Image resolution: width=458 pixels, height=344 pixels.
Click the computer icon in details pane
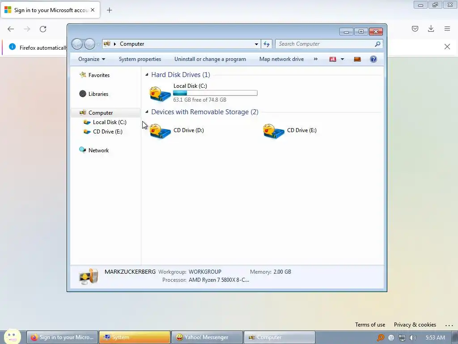tap(89, 276)
